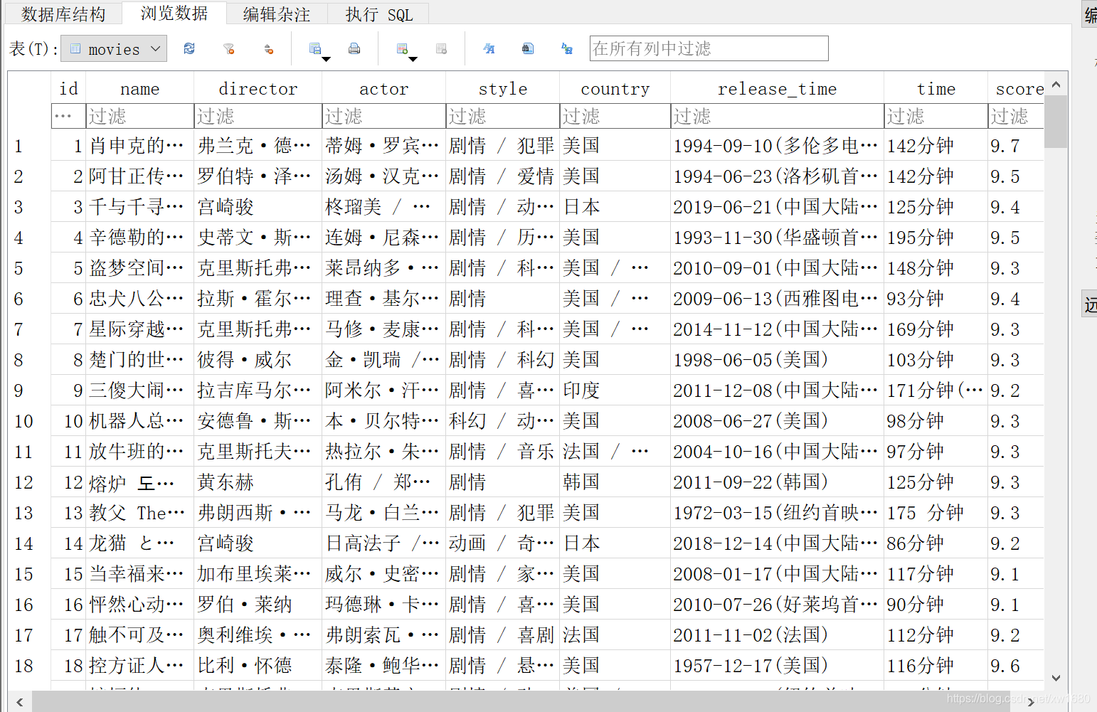Screen dimensions: 1097x712
Task: Save table as view icon
Action: tap(314, 48)
